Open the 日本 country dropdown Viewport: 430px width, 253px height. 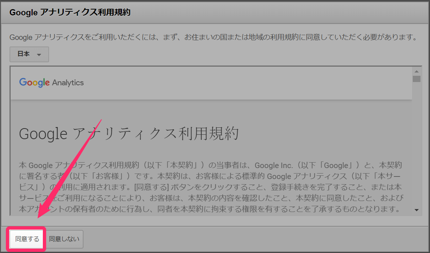pos(29,54)
